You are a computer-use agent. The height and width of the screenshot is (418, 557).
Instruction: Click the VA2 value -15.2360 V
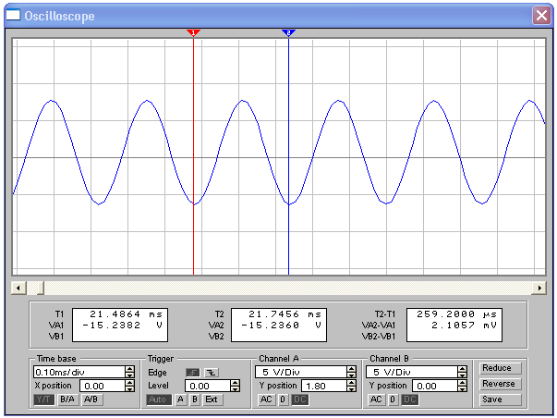[282, 326]
